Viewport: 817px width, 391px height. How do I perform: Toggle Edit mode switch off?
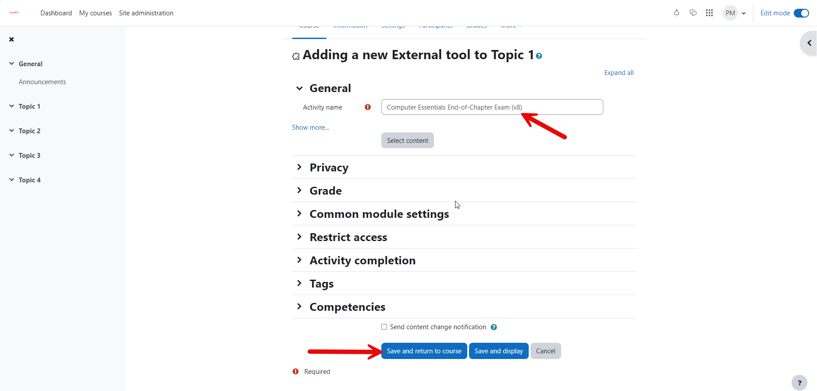click(801, 13)
